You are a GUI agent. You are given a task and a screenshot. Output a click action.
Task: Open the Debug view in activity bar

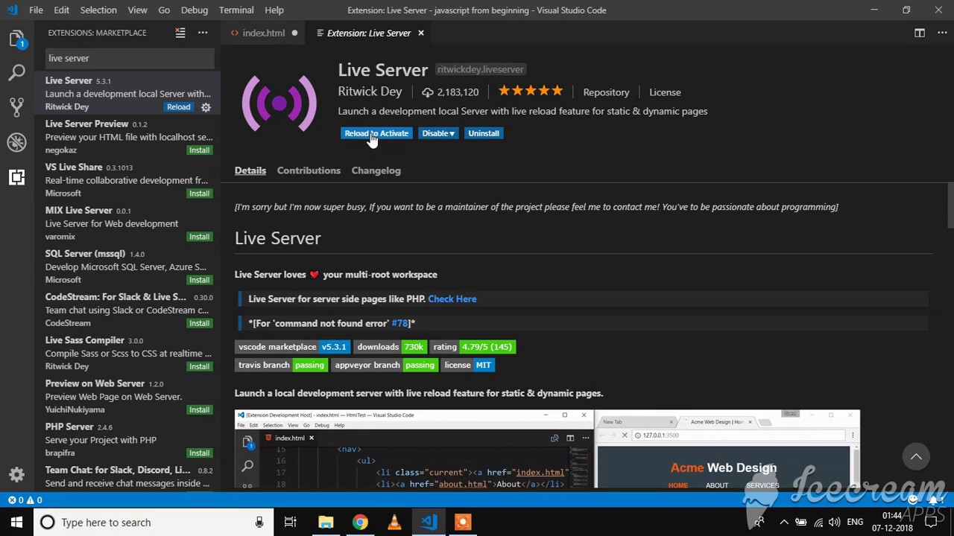click(16, 142)
